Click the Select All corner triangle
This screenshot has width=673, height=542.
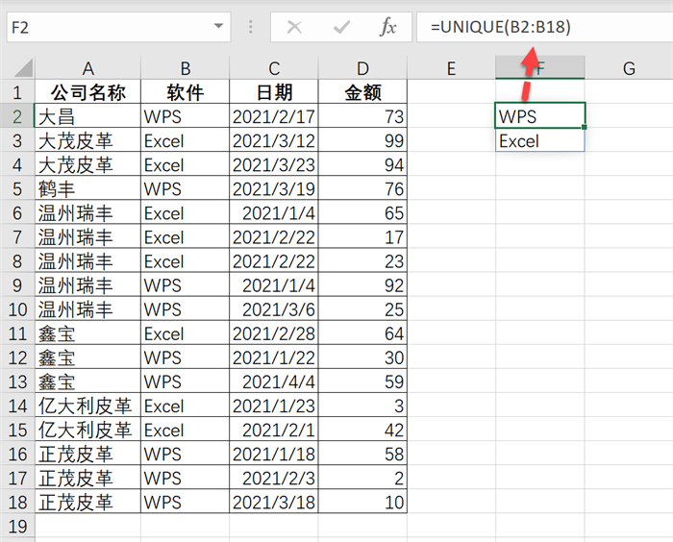(x=18, y=68)
